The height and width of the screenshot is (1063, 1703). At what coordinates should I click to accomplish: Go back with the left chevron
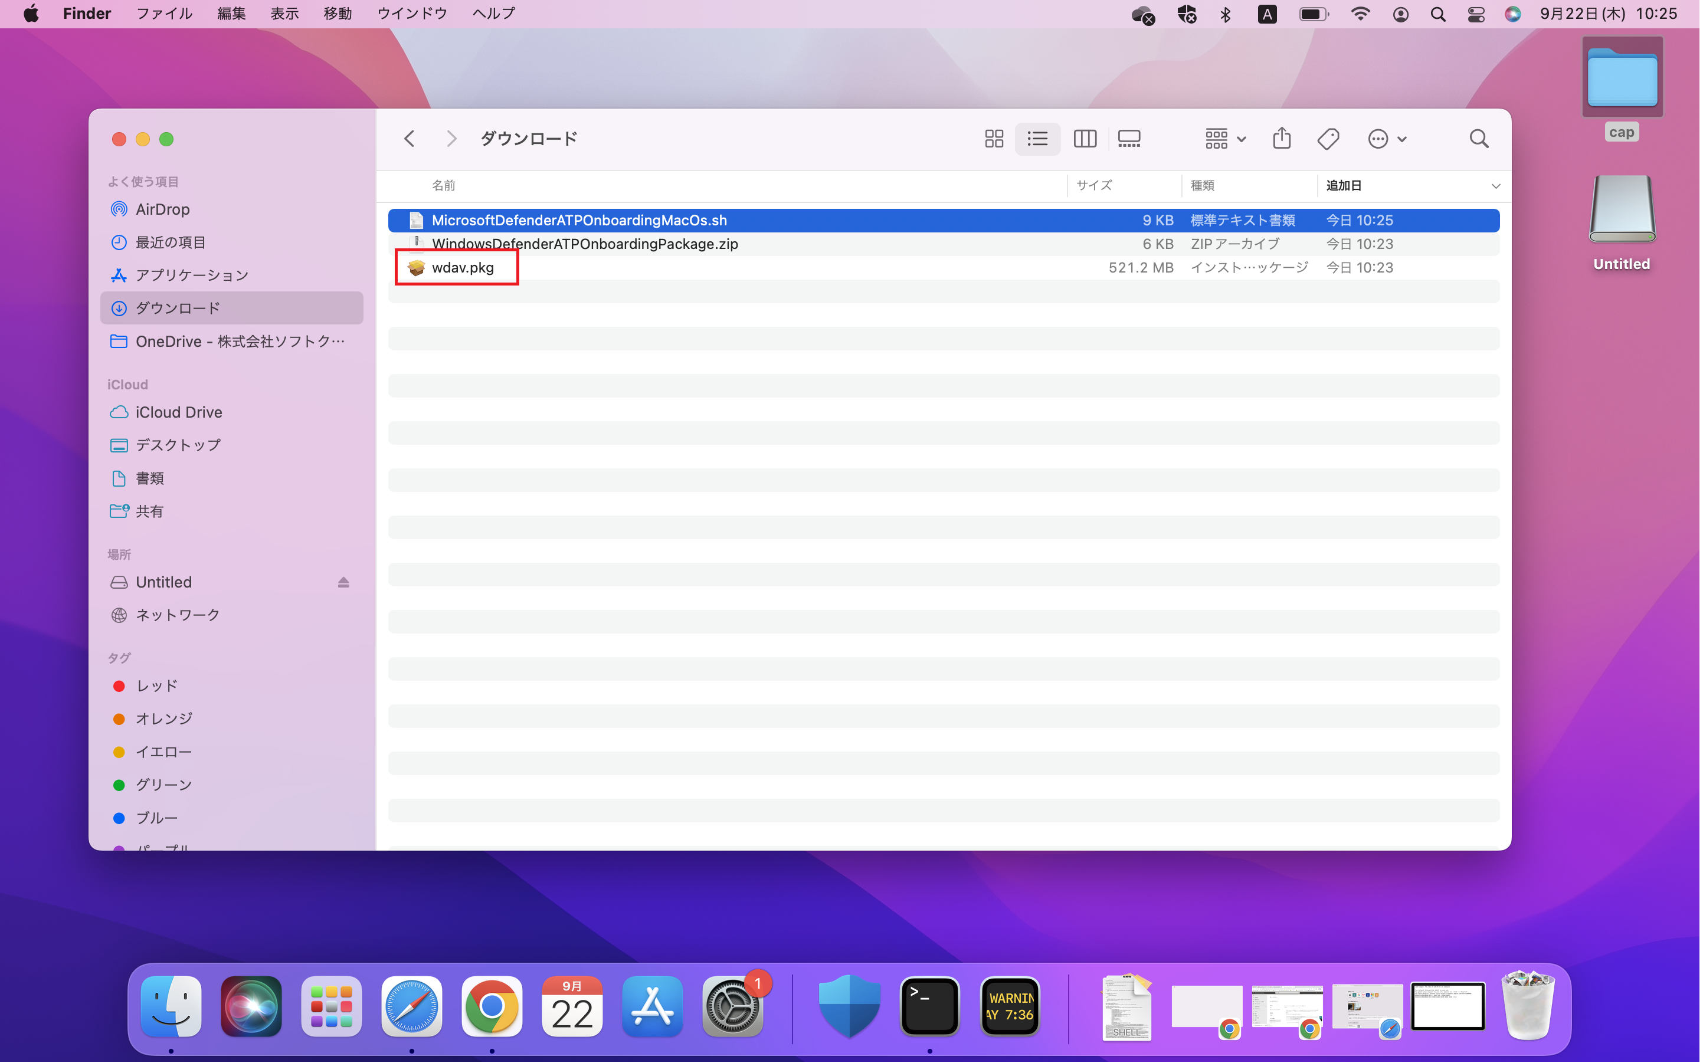pyautogui.click(x=410, y=139)
